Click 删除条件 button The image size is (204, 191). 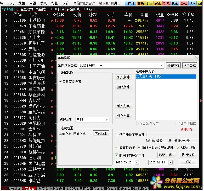123,87
